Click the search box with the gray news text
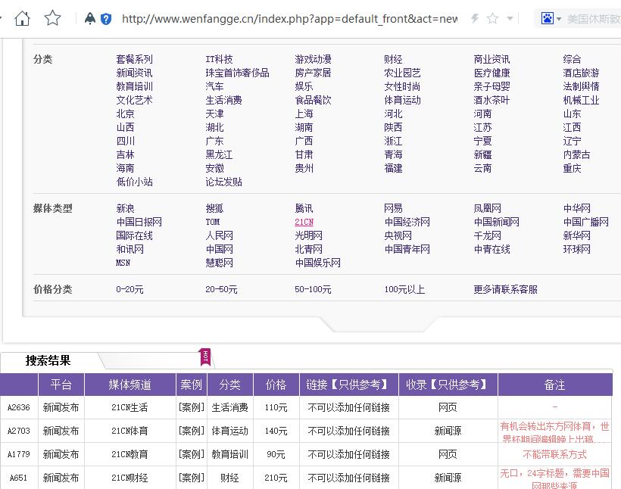The height and width of the screenshot is (489, 621). pos(593,19)
